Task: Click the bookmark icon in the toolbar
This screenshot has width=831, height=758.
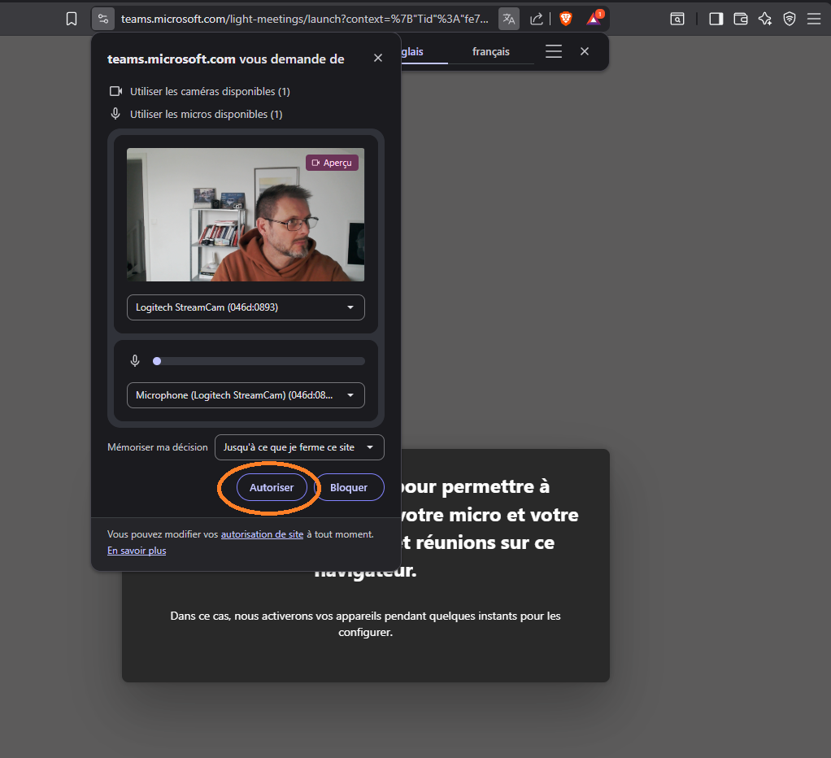Action: 72,19
